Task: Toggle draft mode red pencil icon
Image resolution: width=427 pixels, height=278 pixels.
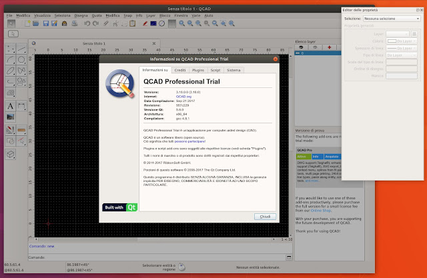Action: point(145,23)
